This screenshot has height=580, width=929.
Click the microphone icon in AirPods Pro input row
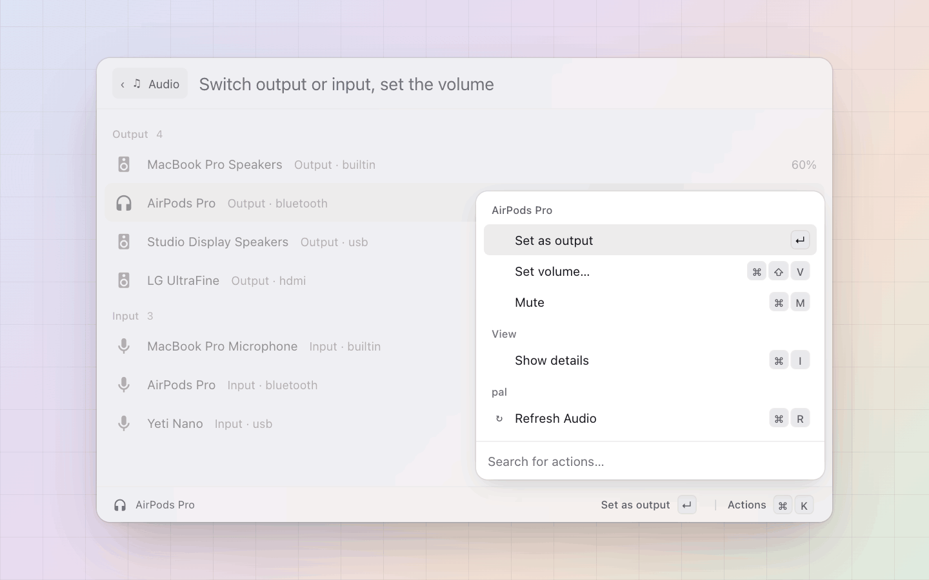(124, 385)
